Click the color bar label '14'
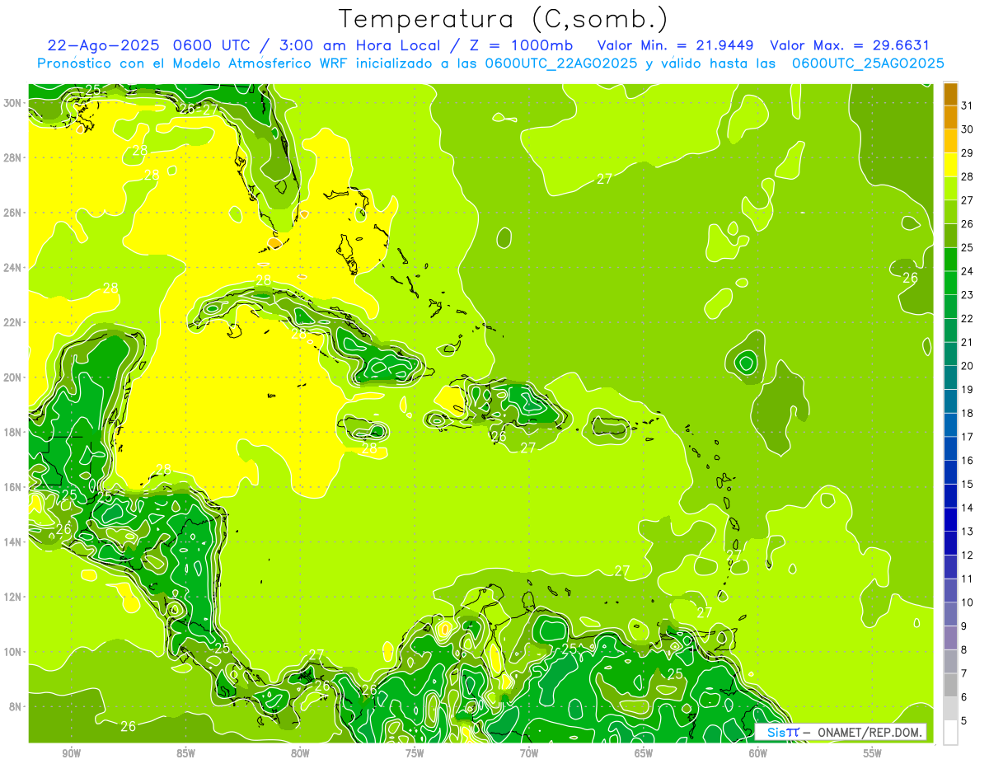Screen dimensions: 989x764 tap(968, 508)
